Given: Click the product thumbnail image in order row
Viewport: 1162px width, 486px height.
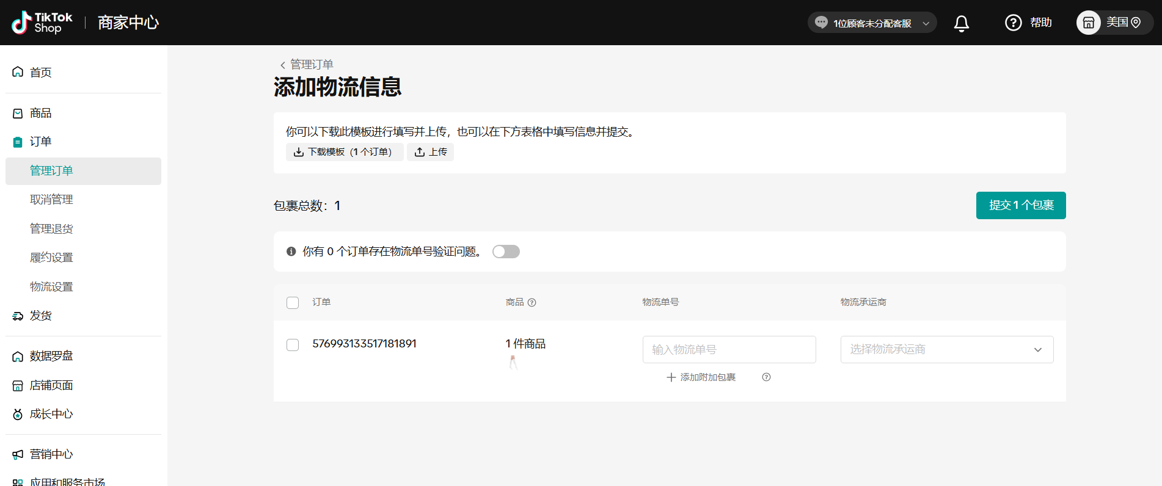Looking at the screenshot, I should click(x=513, y=363).
